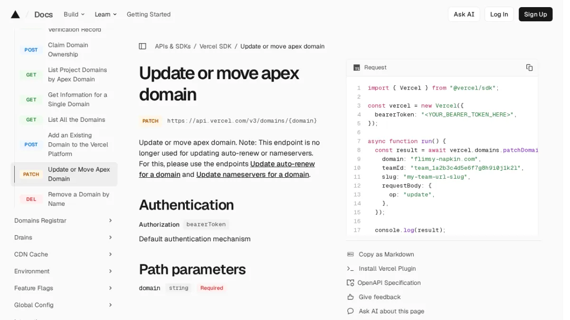Click the bearerToken code tag

(x=206, y=224)
